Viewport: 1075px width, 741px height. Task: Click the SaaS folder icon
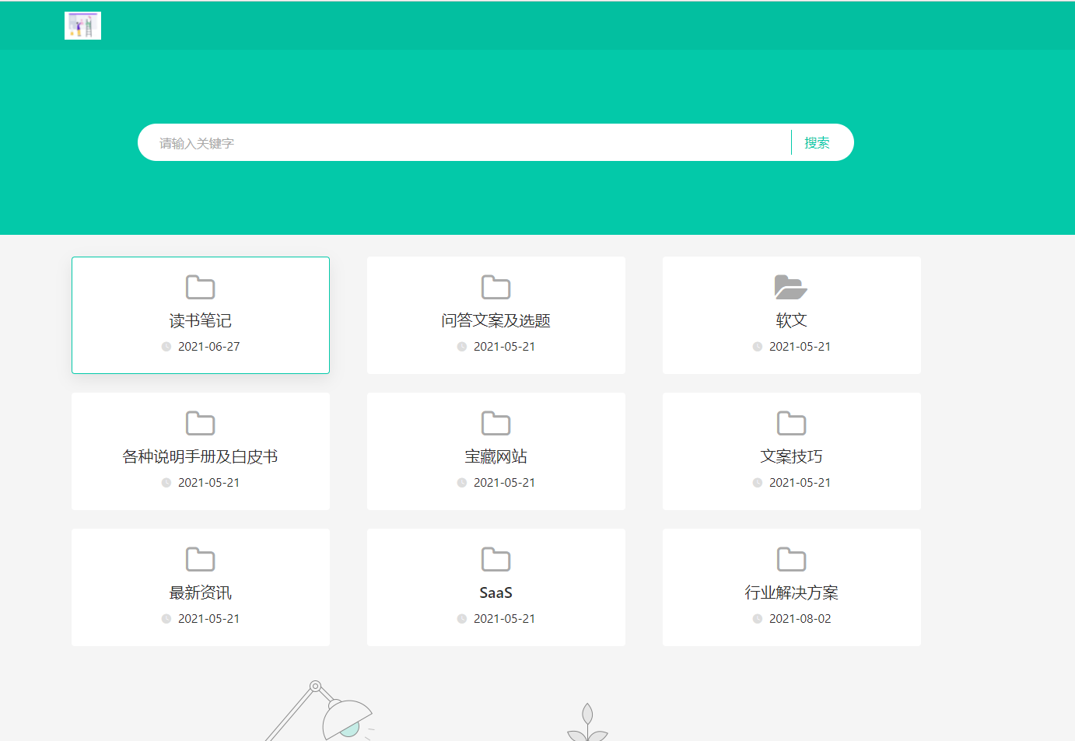click(x=495, y=558)
